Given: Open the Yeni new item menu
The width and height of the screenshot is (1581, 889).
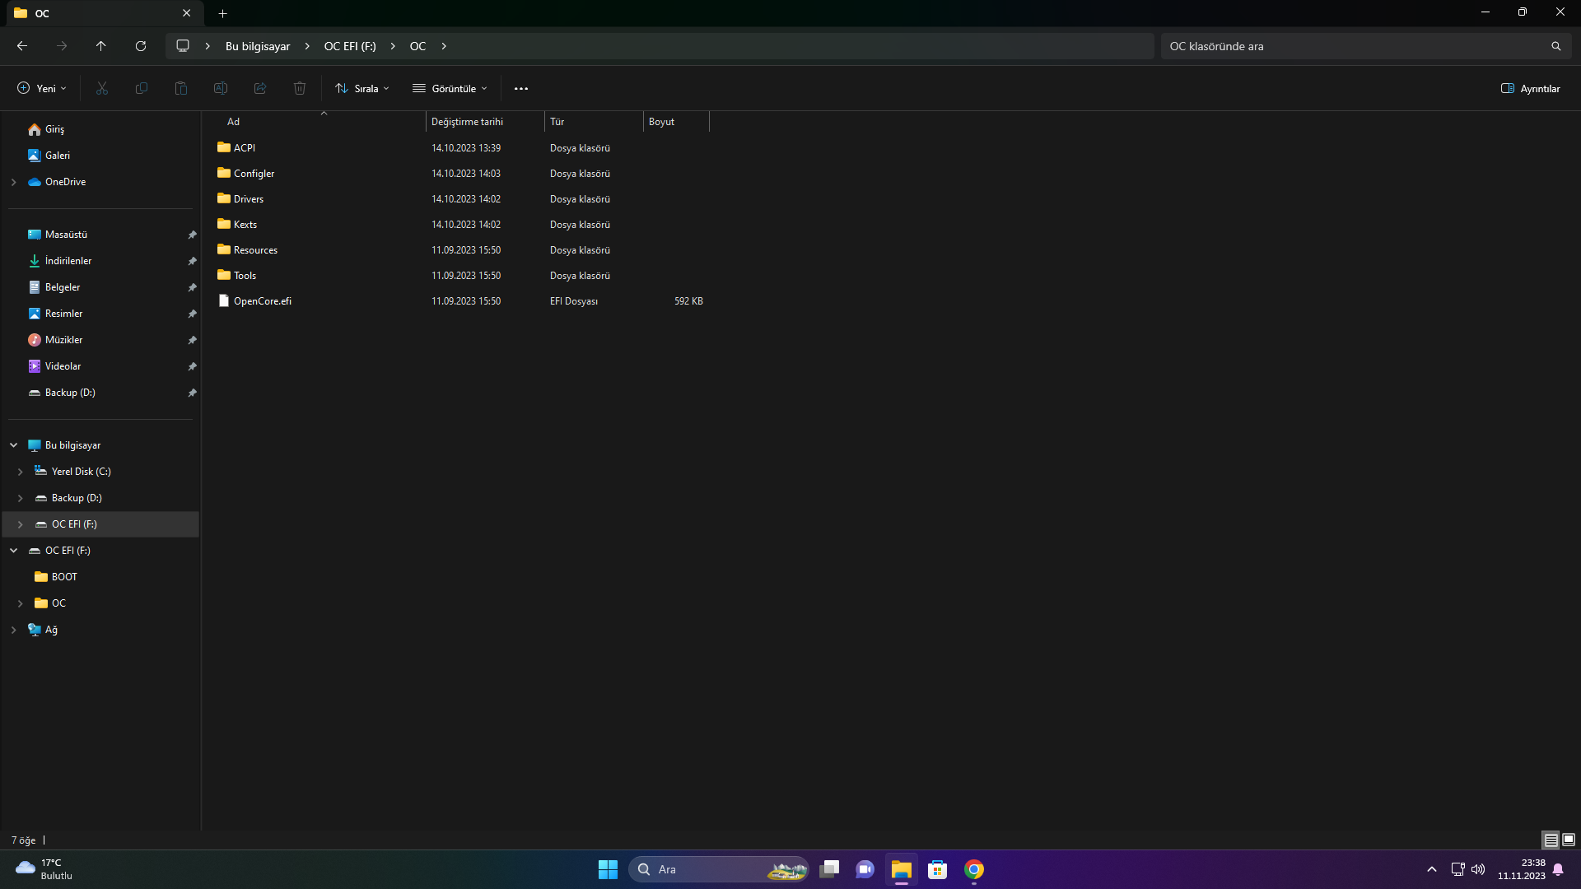Looking at the screenshot, I should (42, 88).
